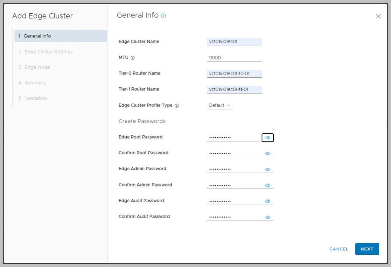
Task: Go to the Edge Cluster Settings step
Action: (48, 52)
